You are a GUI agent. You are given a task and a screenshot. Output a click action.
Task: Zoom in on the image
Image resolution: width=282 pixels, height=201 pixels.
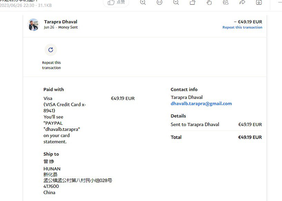[143, 2]
